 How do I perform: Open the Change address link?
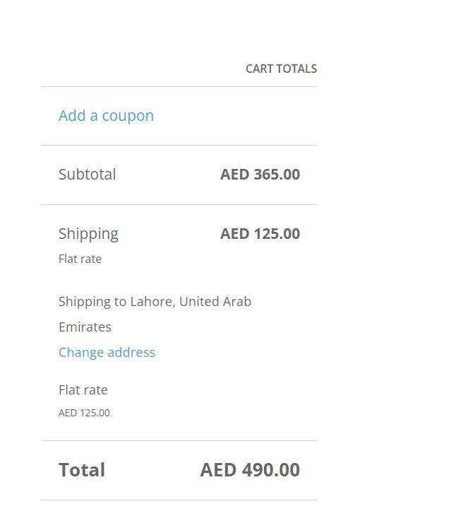(107, 352)
